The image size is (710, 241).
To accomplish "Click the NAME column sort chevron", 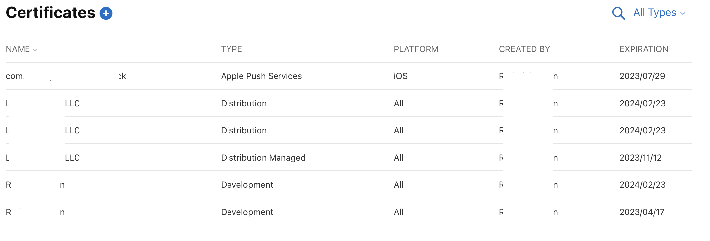I will (x=35, y=50).
